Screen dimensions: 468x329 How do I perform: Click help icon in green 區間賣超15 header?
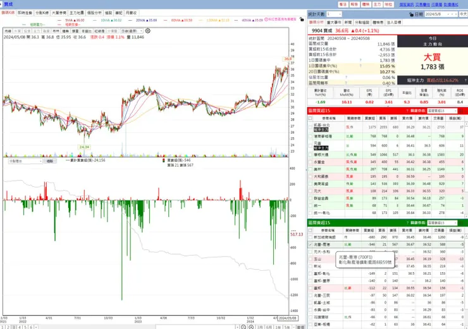[x=407, y=223]
